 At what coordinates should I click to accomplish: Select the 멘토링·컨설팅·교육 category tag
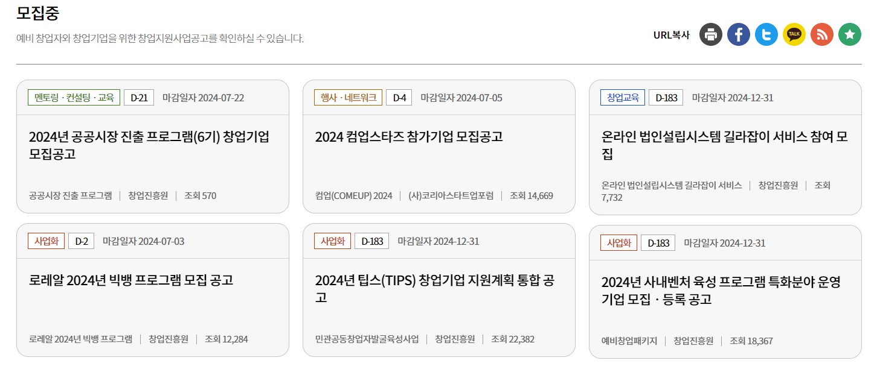point(74,97)
